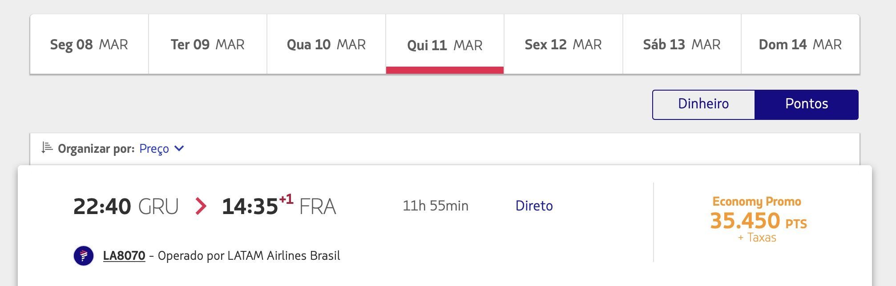Switch price display to Dinheiro
The image size is (896, 286).
[703, 104]
